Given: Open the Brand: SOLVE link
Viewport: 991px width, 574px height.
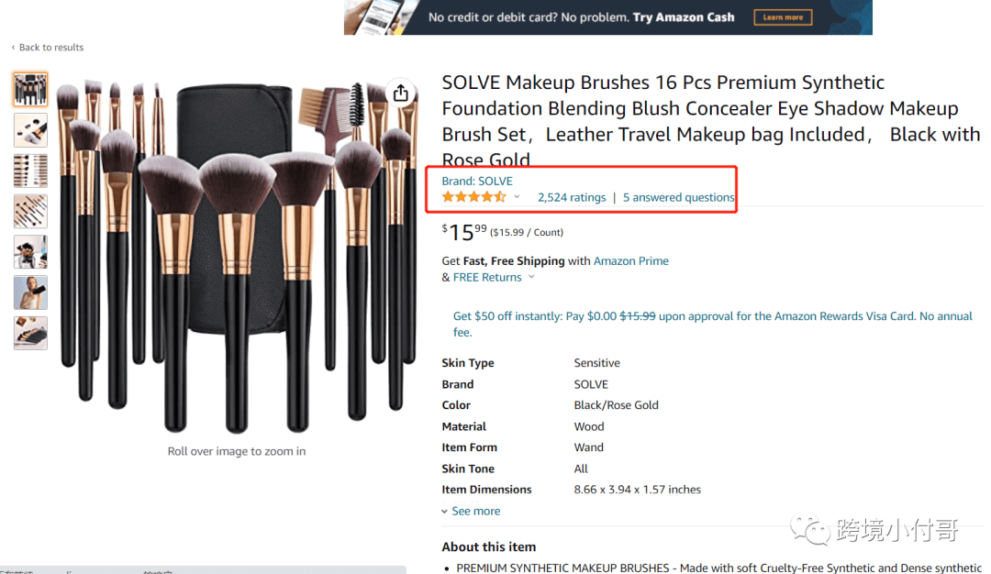Looking at the screenshot, I should (x=477, y=181).
